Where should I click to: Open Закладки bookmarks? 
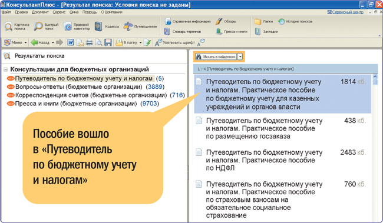click(x=266, y=31)
